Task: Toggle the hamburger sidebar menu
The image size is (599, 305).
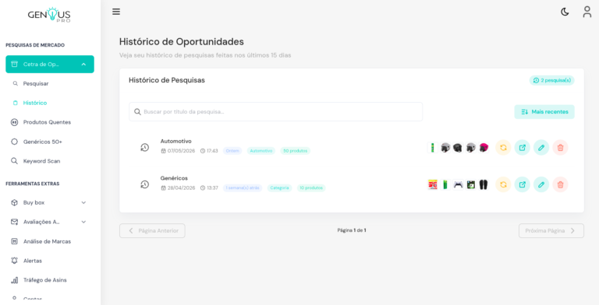Action: (116, 12)
